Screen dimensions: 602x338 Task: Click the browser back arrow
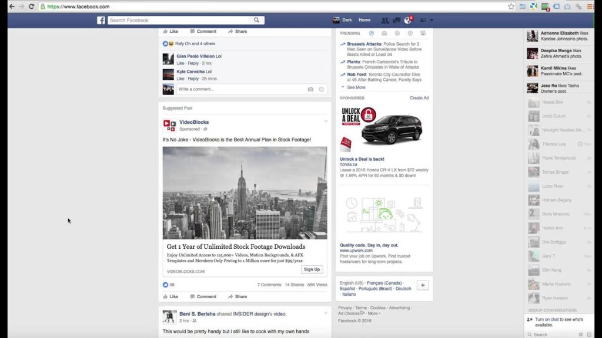pyautogui.click(x=12, y=6)
